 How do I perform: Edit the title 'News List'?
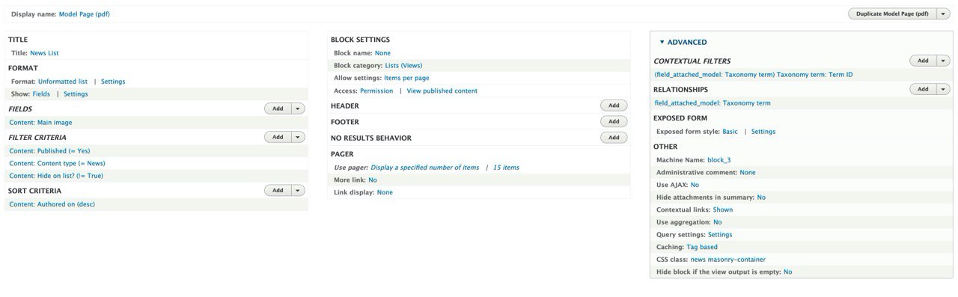[x=44, y=53]
